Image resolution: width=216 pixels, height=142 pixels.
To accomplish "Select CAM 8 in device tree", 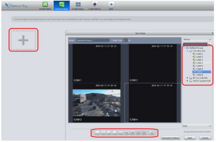I will (199, 75).
